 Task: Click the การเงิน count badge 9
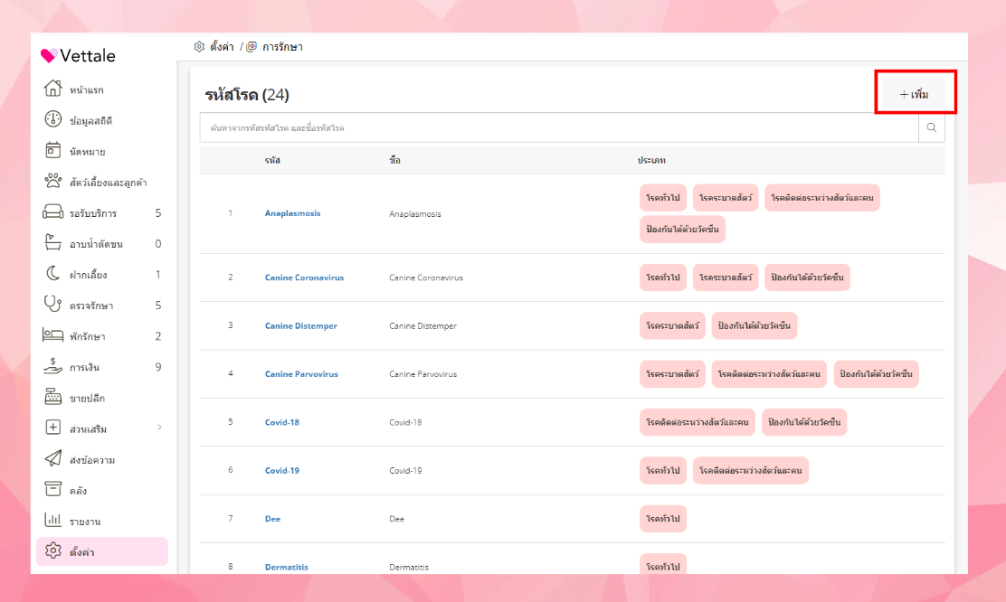click(x=157, y=367)
